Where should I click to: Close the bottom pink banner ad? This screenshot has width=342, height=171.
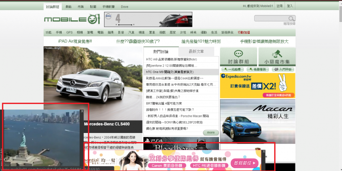click(x=264, y=152)
